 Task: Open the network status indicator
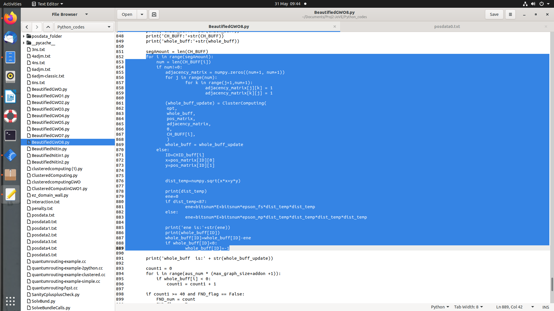[525, 4]
